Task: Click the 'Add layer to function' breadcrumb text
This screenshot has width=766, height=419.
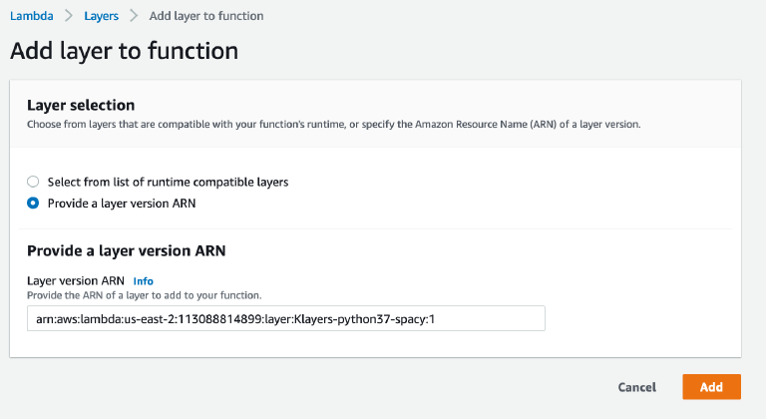Action: coord(205,17)
